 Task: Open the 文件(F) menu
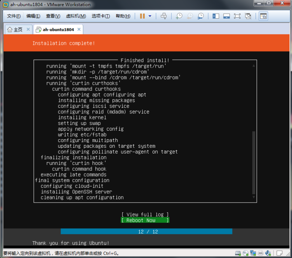coord(14,16)
